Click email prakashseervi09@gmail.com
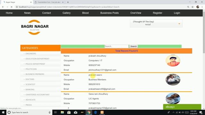The height and width of the screenshot is (115, 205). click(102, 89)
